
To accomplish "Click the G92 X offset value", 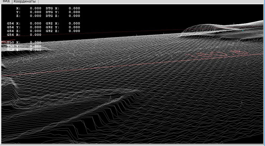I will (74, 23).
